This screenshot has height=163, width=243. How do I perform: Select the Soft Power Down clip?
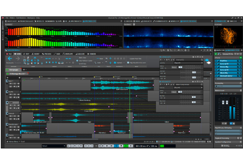122,85
